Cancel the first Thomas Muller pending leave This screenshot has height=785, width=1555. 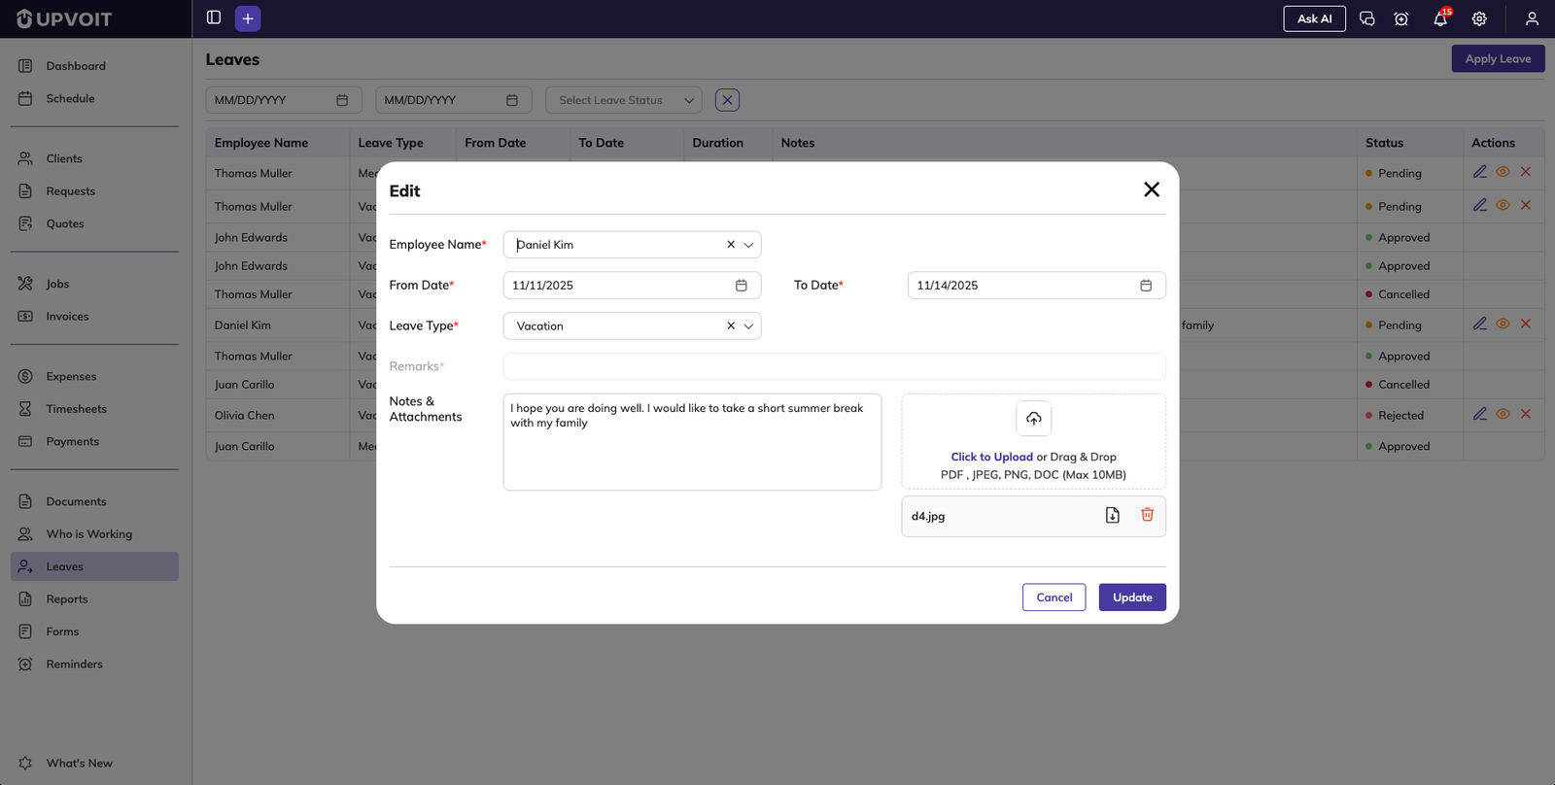1526,172
